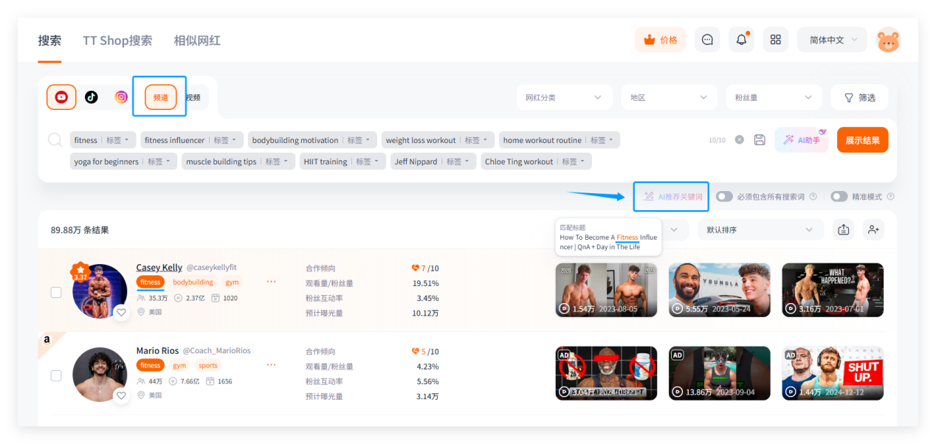Go to the 相似网红 tab
936x444 pixels.
tap(197, 41)
